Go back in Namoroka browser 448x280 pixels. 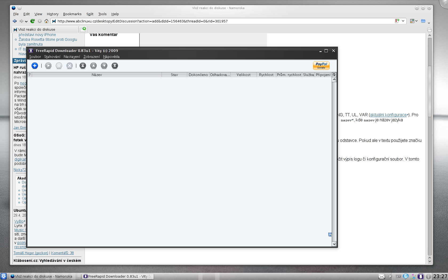click(x=15, y=21)
